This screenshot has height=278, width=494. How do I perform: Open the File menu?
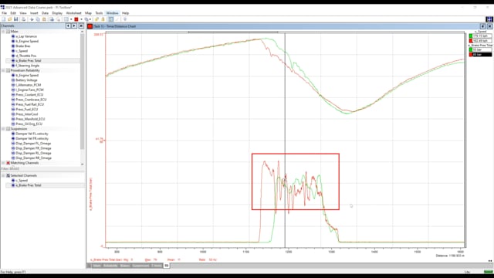pos(4,13)
